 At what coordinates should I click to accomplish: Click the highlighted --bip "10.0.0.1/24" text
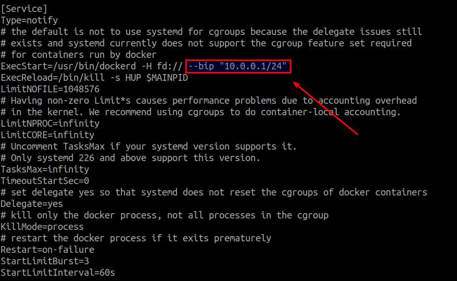click(x=237, y=66)
